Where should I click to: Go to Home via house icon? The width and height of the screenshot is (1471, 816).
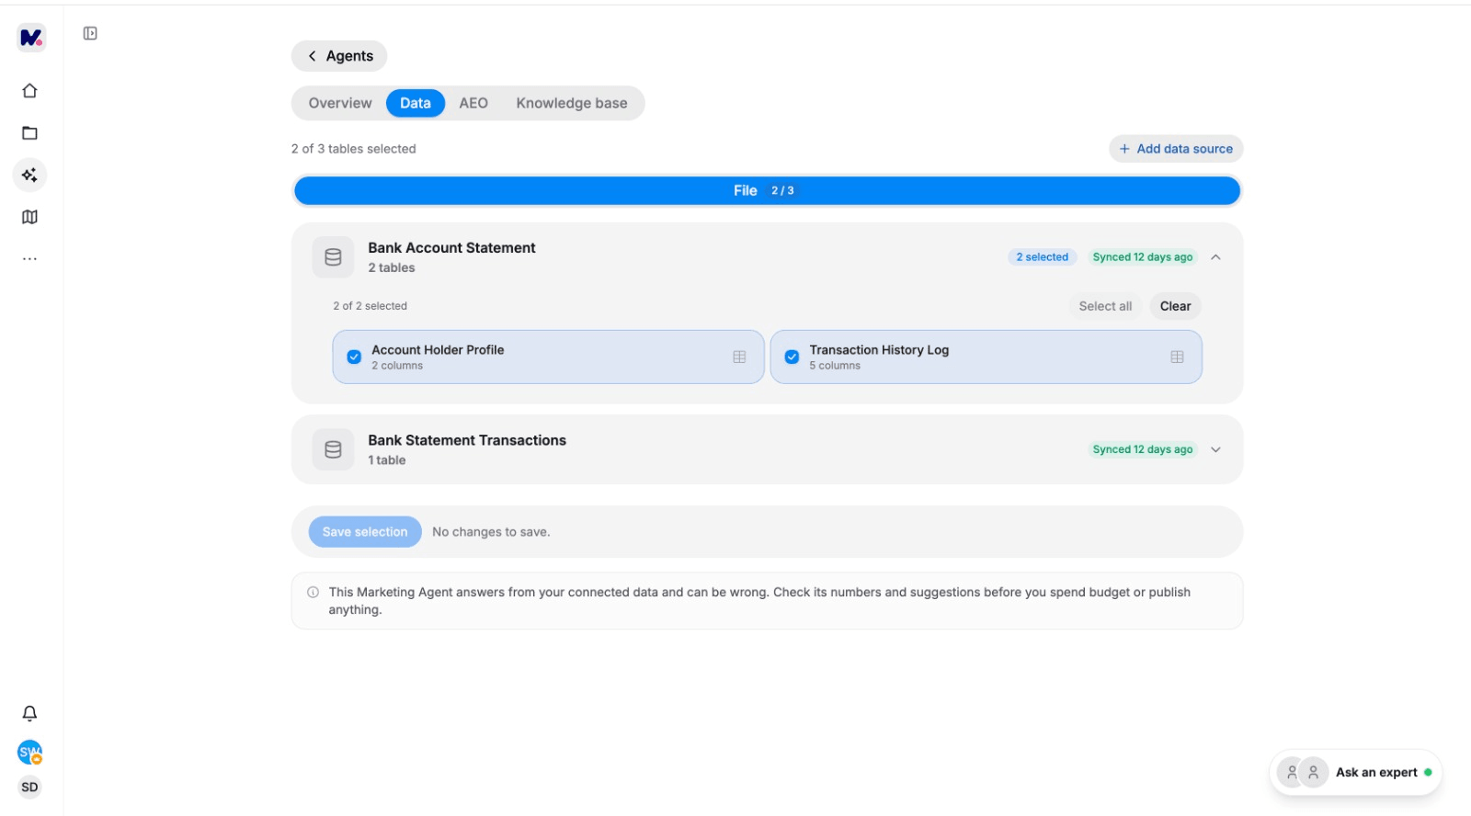coord(29,91)
